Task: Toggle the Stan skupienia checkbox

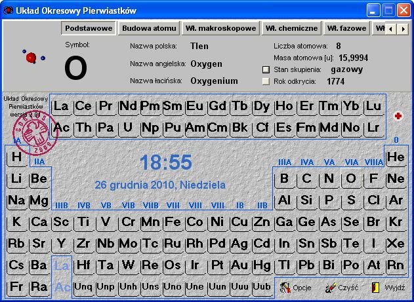Action: (266, 69)
